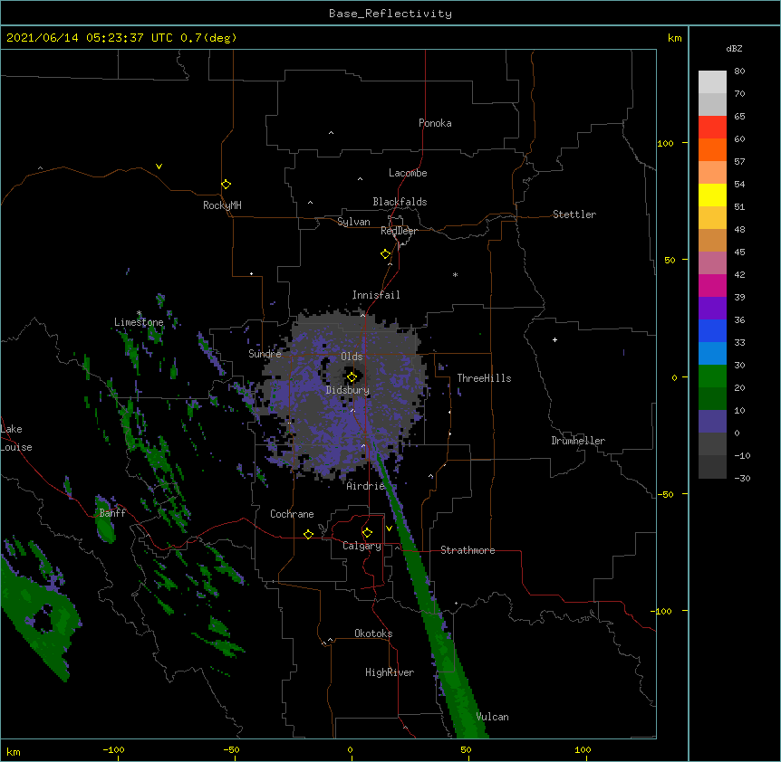Click the white plus marker north of Drumheller

coord(554,339)
